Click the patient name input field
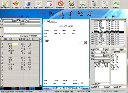The width and height of the screenshot is (128, 93). 8,21
